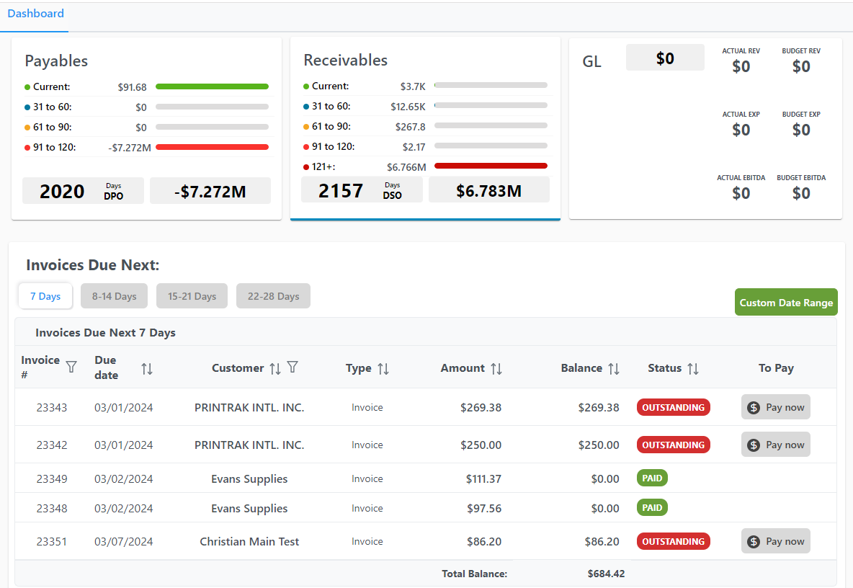
Task: Open the Custom Date Range picker
Action: 786,302
